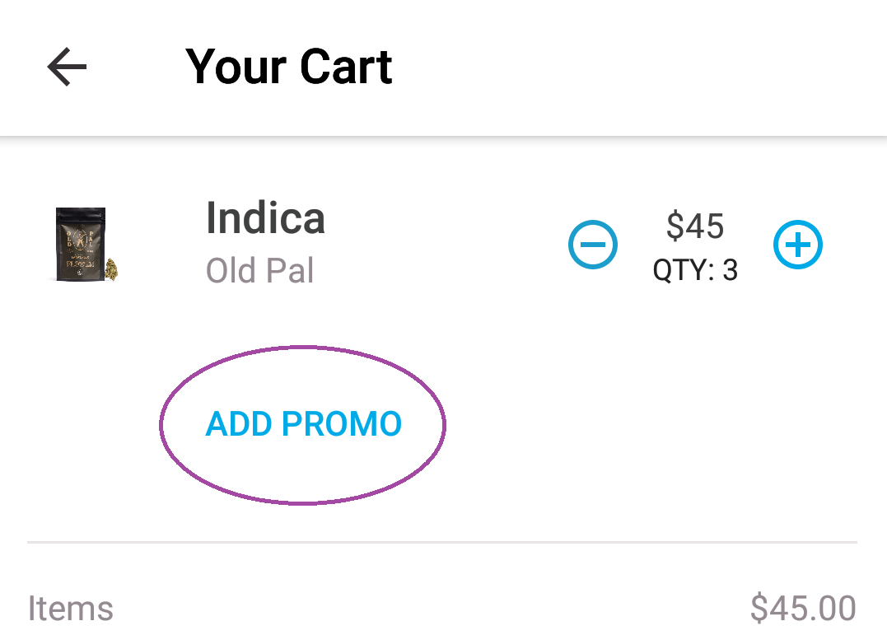Click the Your Cart title
Viewport: 887px width, 635px height.
point(288,67)
